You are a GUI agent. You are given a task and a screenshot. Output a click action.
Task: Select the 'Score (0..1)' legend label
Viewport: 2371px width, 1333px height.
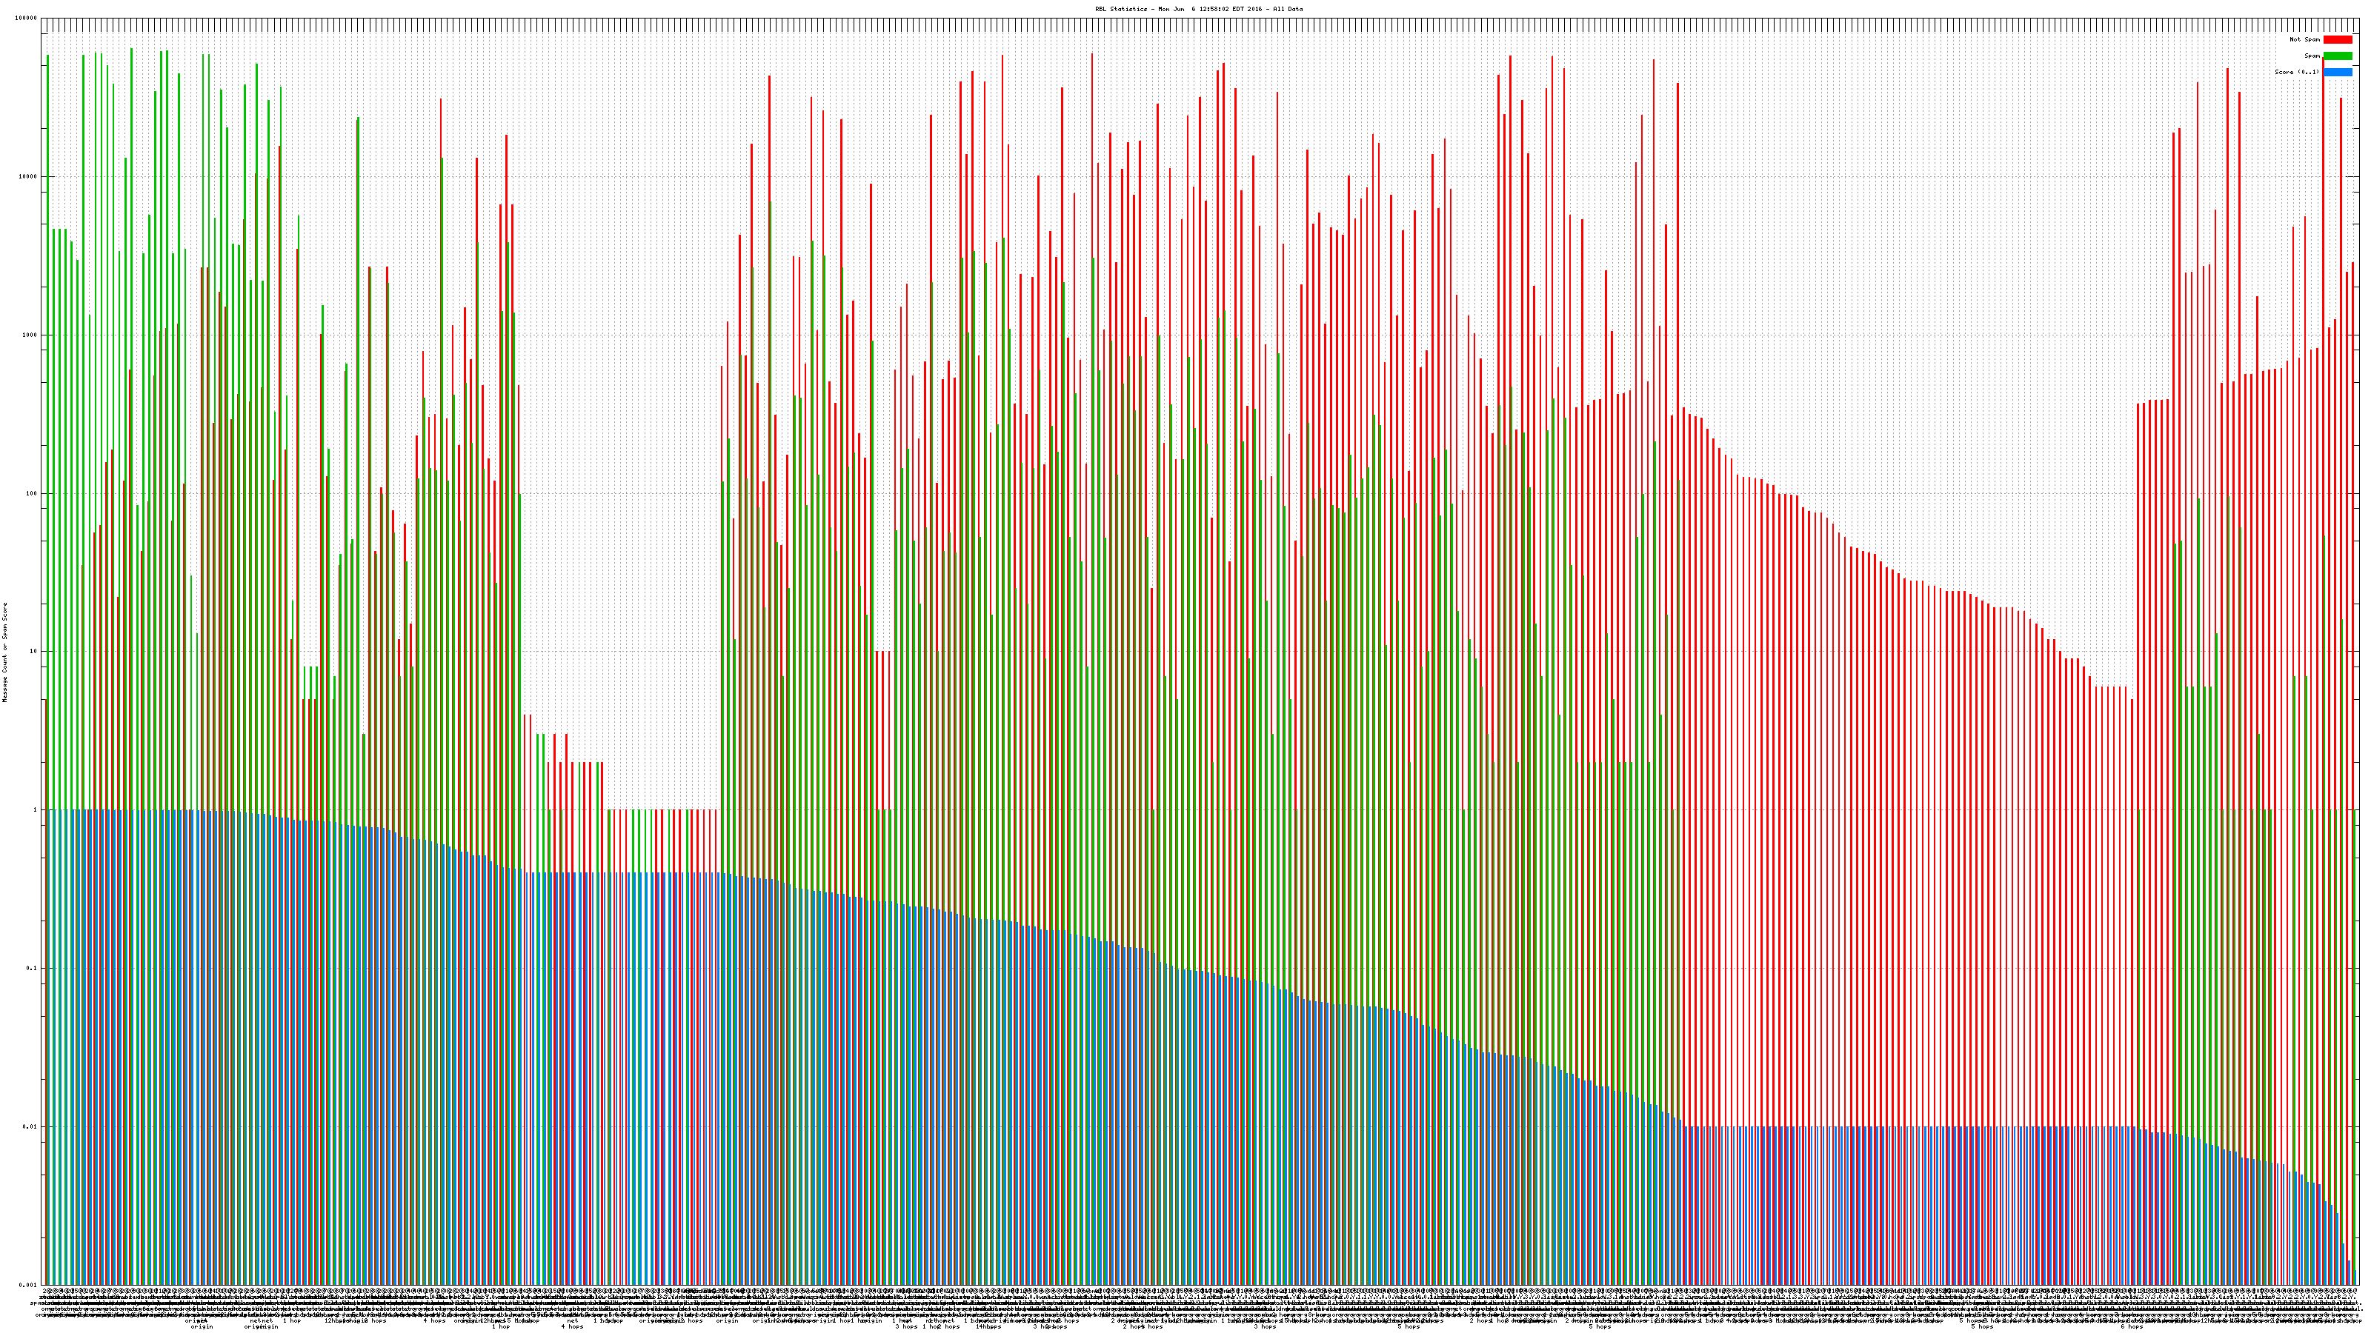pos(2298,72)
